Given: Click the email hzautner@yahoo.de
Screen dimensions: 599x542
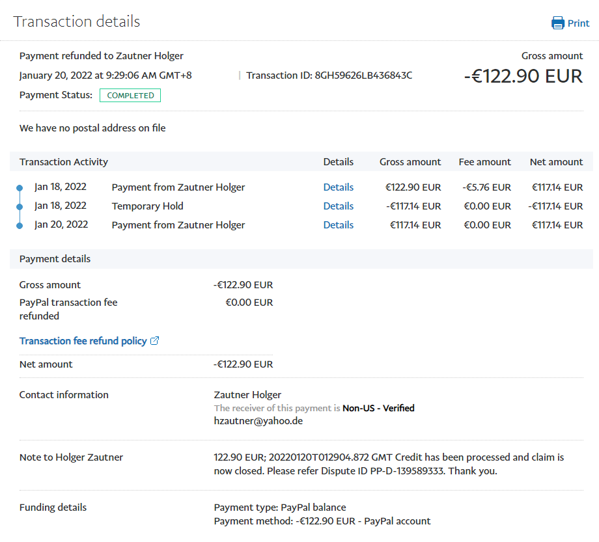Looking at the screenshot, I should (x=258, y=421).
